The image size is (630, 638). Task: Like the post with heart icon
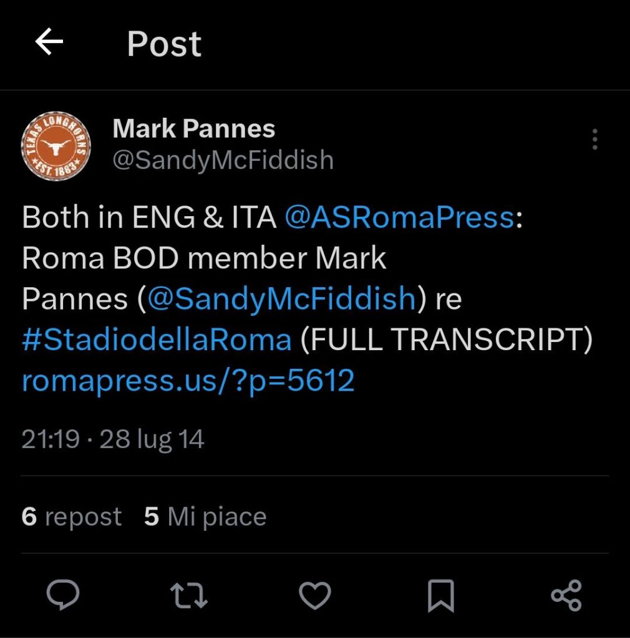[315, 596]
